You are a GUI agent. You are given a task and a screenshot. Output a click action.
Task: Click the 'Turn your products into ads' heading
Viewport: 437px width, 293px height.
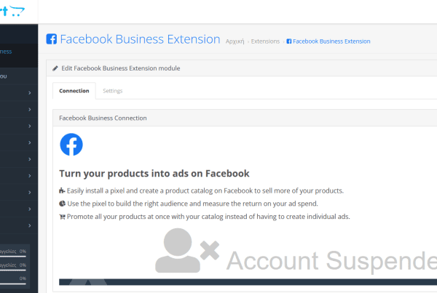click(x=154, y=174)
